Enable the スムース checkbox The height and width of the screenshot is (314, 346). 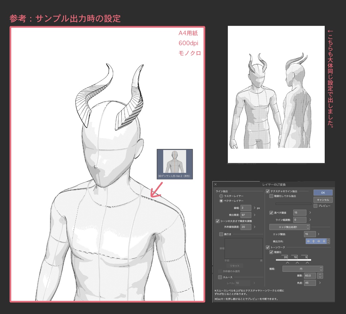tap(220, 277)
